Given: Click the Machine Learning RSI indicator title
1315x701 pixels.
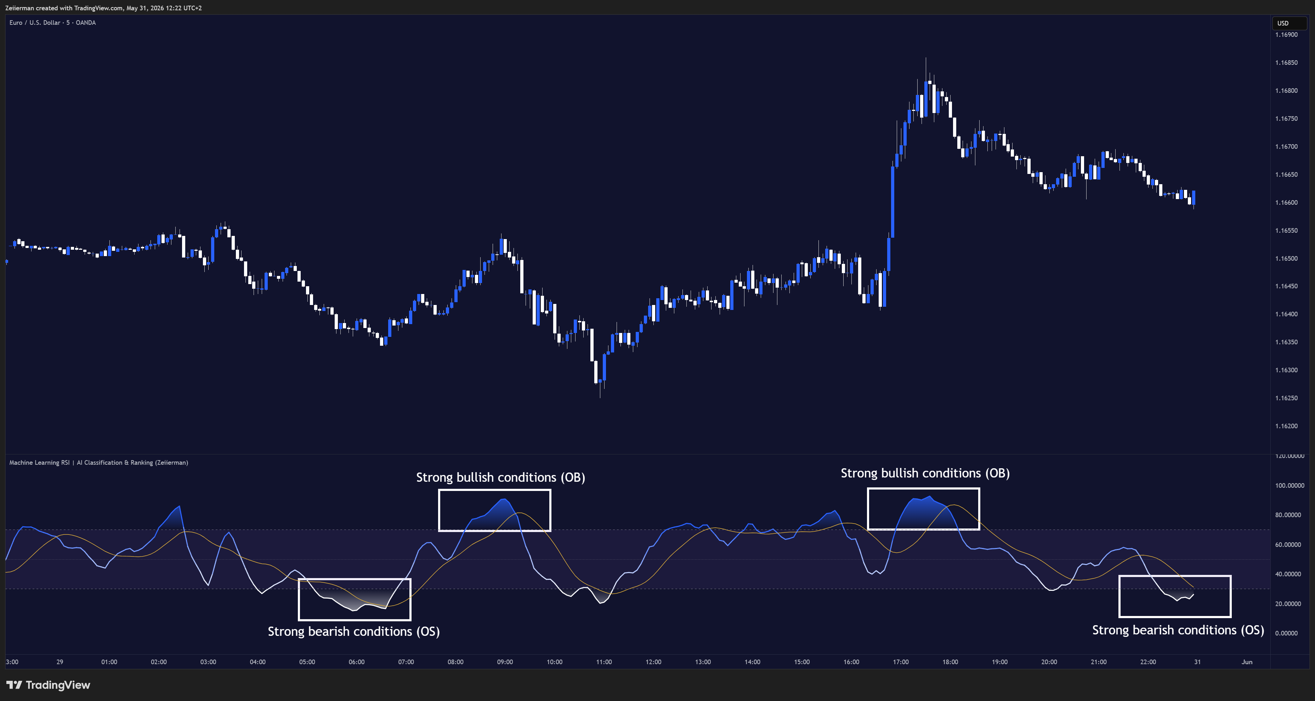Looking at the screenshot, I should 98,463.
